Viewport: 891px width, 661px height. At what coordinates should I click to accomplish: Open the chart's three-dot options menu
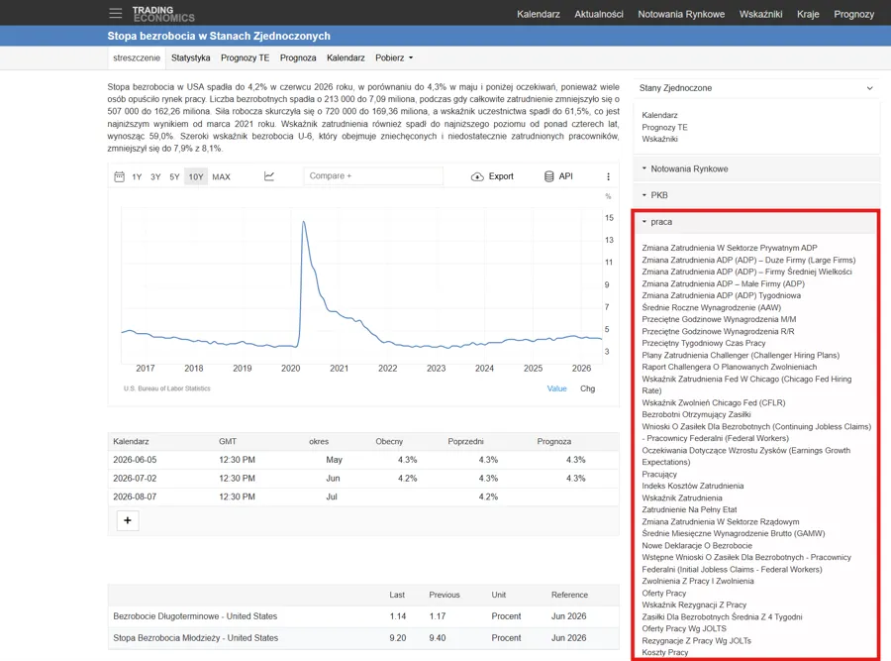click(608, 176)
